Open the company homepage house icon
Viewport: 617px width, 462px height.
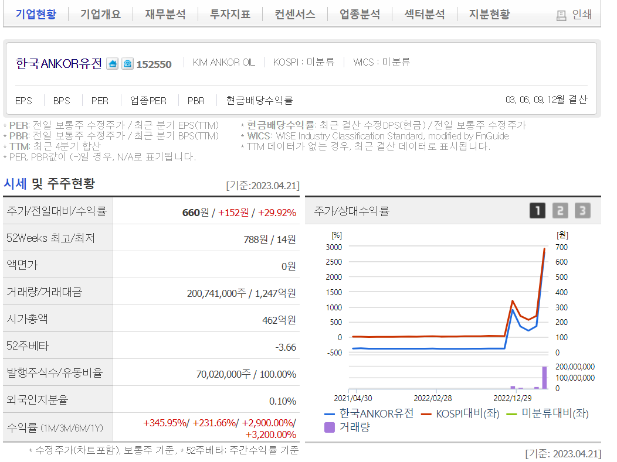113,64
